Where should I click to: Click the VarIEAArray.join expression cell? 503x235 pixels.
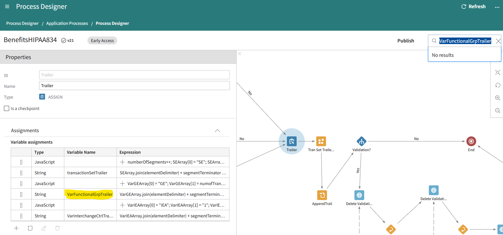(x=173, y=216)
